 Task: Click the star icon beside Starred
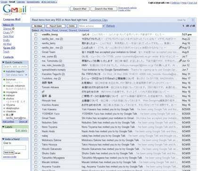click(x=13, y=28)
